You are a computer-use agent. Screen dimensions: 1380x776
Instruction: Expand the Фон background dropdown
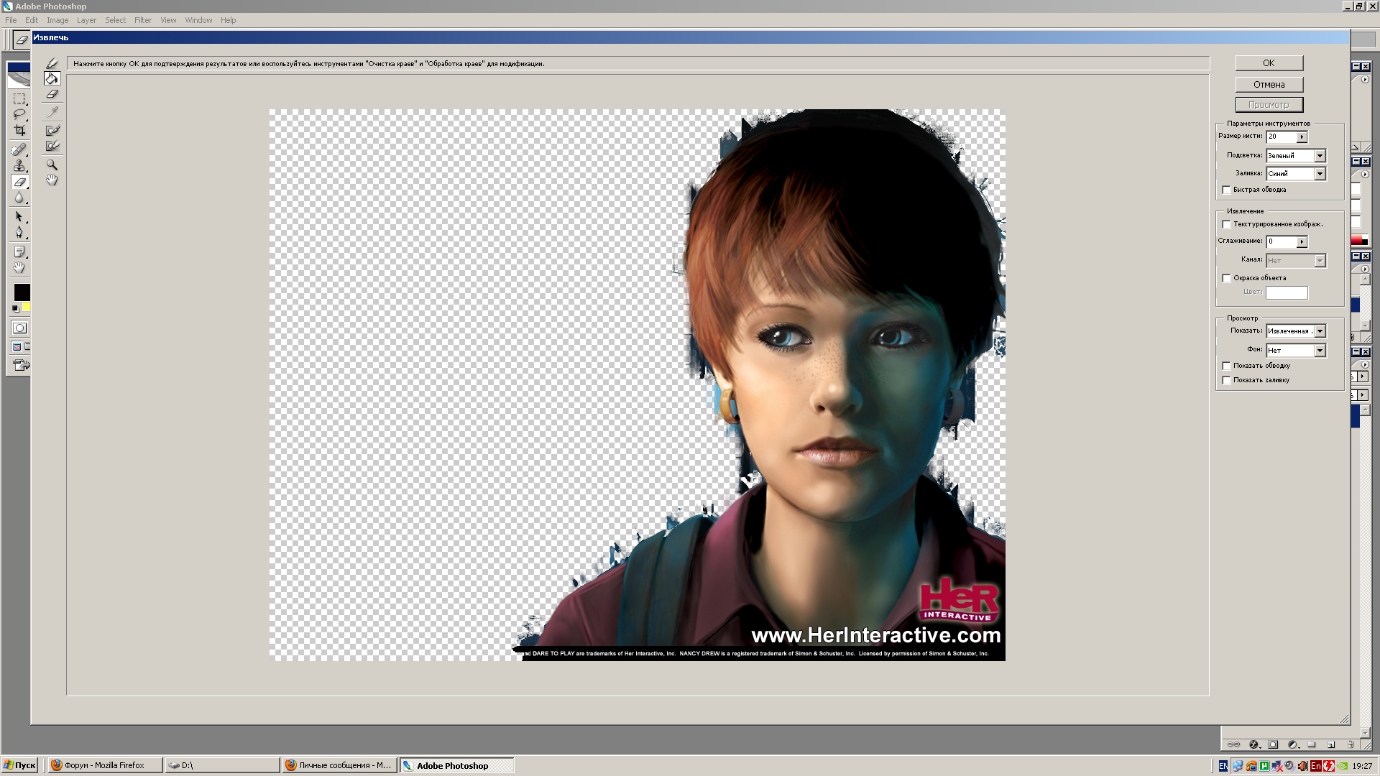(1320, 351)
